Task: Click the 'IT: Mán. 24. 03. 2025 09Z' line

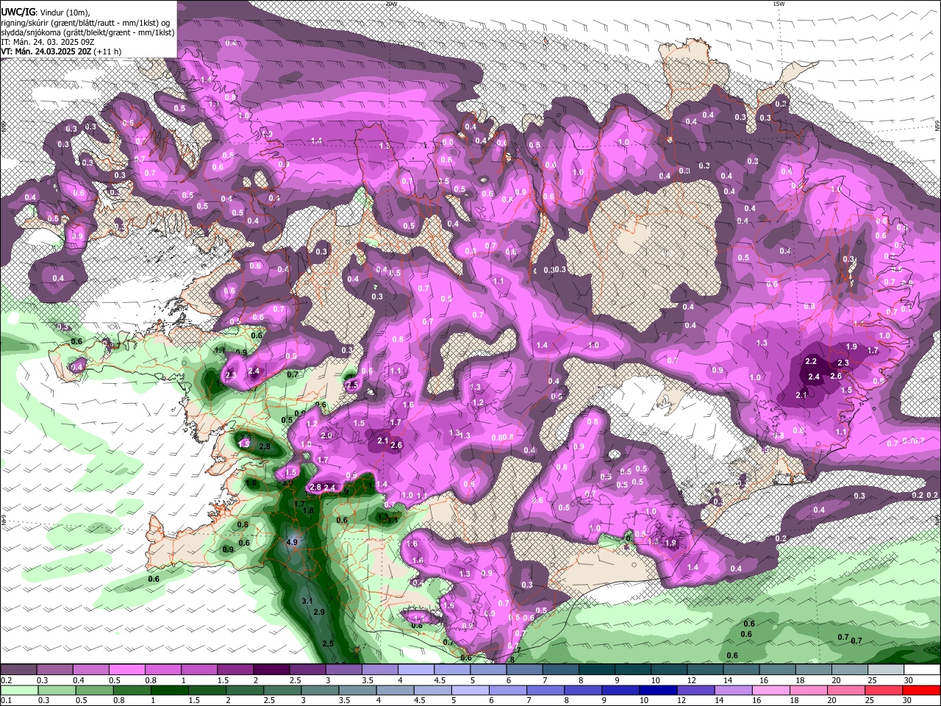Action: (x=49, y=42)
